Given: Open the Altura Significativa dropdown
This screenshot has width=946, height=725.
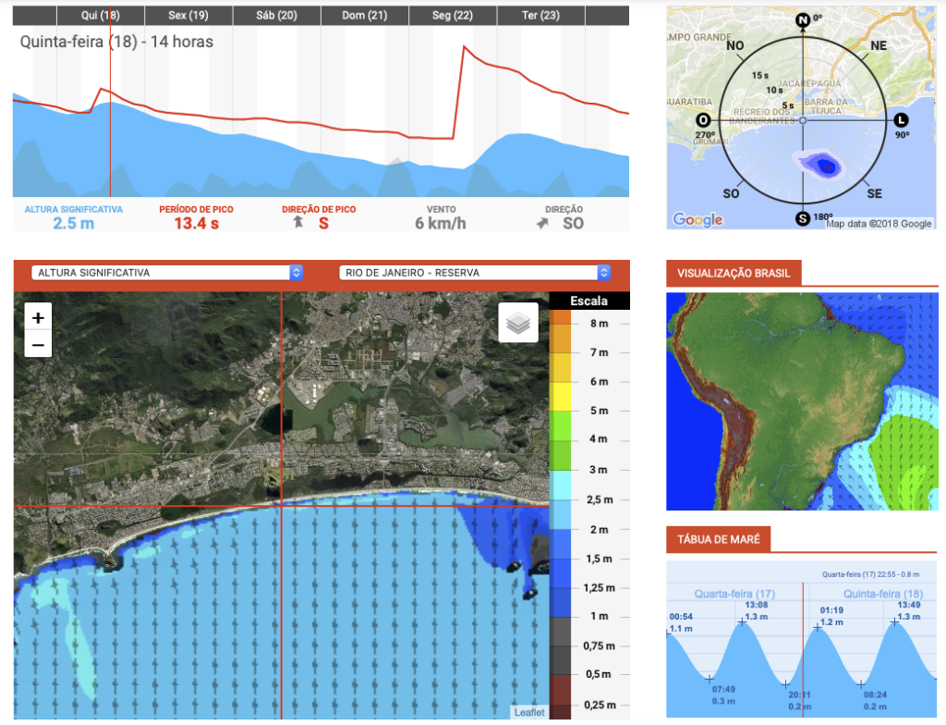Looking at the screenshot, I should (167, 273).
